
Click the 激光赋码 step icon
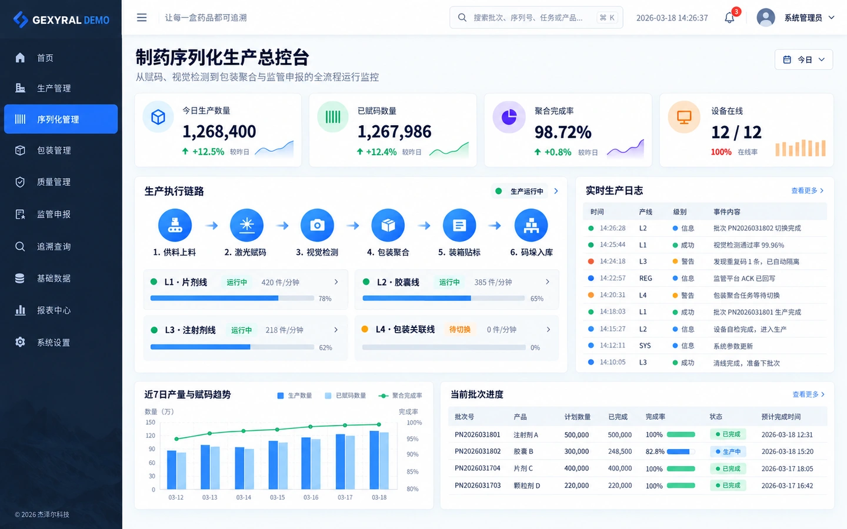point(246,225)
